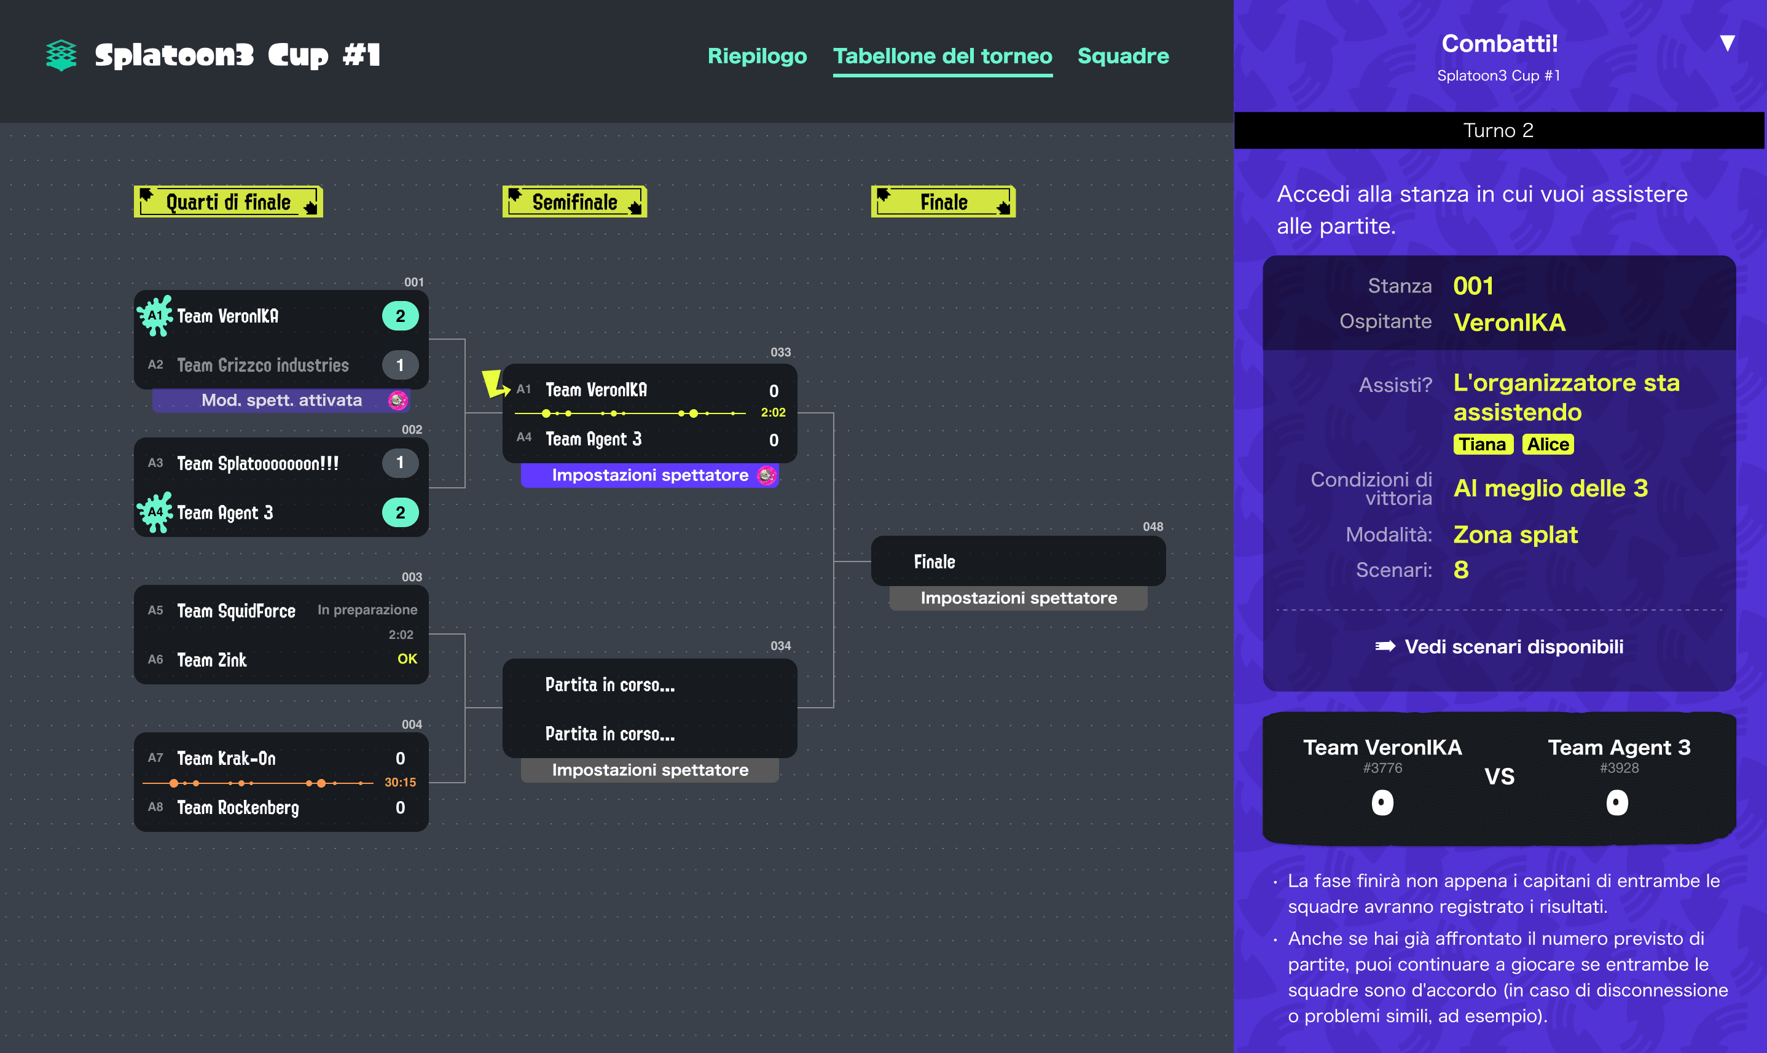The width and height of the screenshot is (1767, 1053).
Task: Click score 1 badge for Team Grizzco industries
Action: click(x=400, y=366)
